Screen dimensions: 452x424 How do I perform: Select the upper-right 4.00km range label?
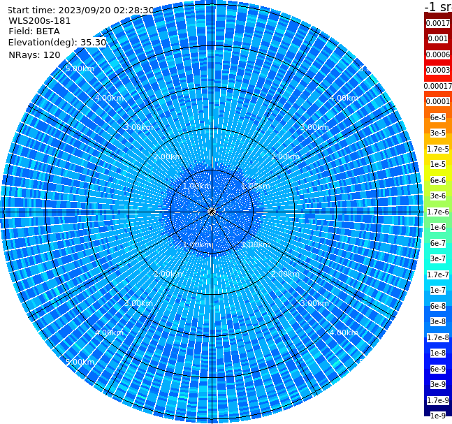(344, 98)
